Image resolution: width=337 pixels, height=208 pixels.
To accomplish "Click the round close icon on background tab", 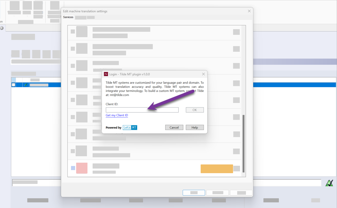I will pos(2,28).
